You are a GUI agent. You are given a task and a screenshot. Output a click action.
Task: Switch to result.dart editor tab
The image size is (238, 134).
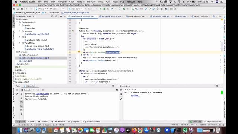coord(181,16)
